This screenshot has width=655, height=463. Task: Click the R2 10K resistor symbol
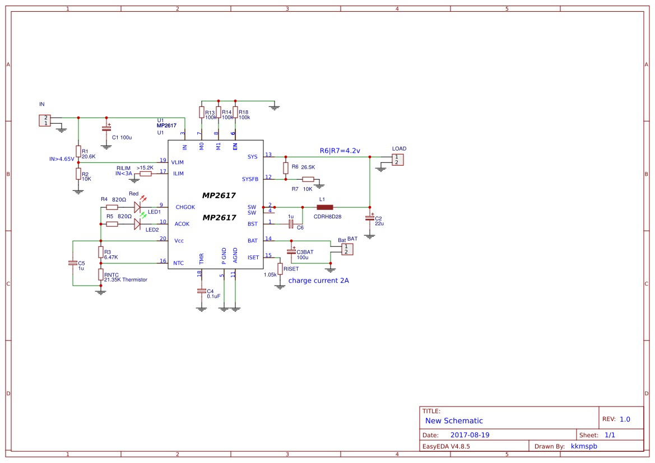pos(78,174)
